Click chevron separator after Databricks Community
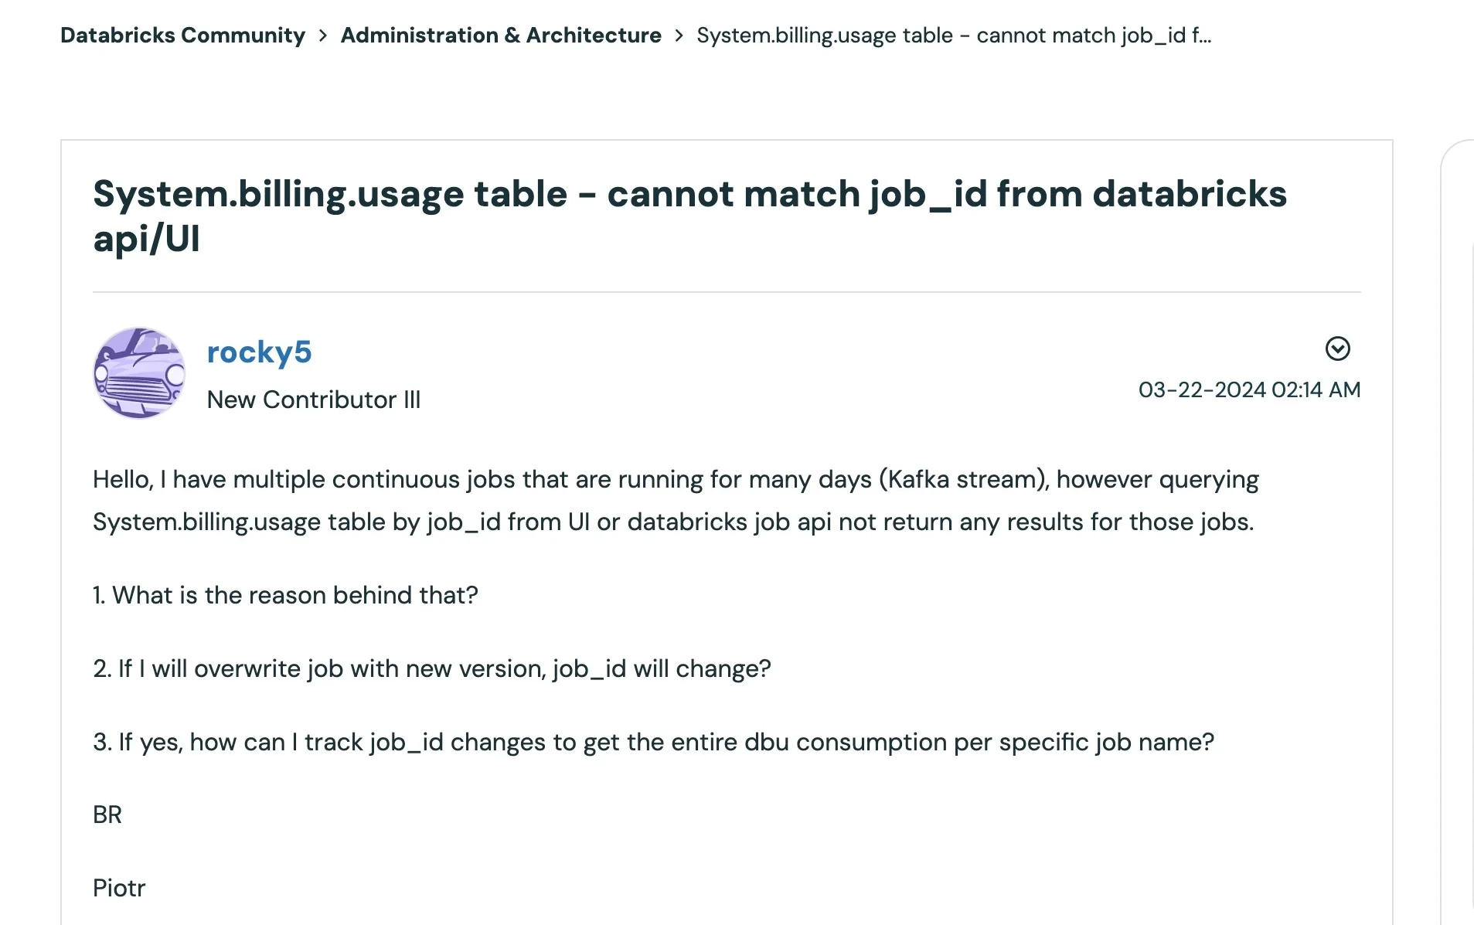The height and width of the screenshot is (925, 1474). tap(323, 36)
